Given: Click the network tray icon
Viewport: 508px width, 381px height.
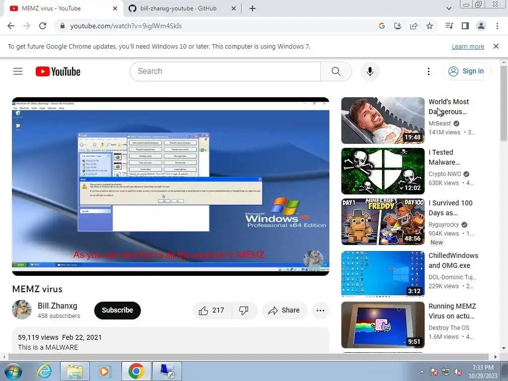Looking at the screenshot, I should click(x=446, y=372).
